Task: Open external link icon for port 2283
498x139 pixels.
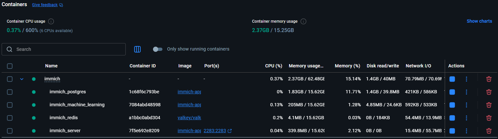Action: click(230, 131)
